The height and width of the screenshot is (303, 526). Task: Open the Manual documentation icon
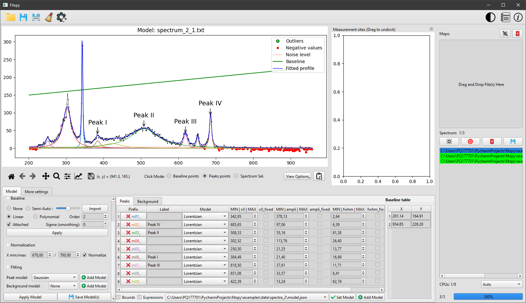pos(505,17)
